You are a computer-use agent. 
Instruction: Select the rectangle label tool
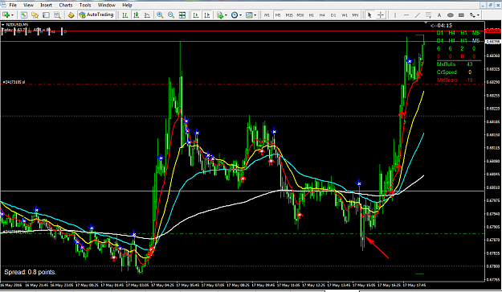(461, 15)
